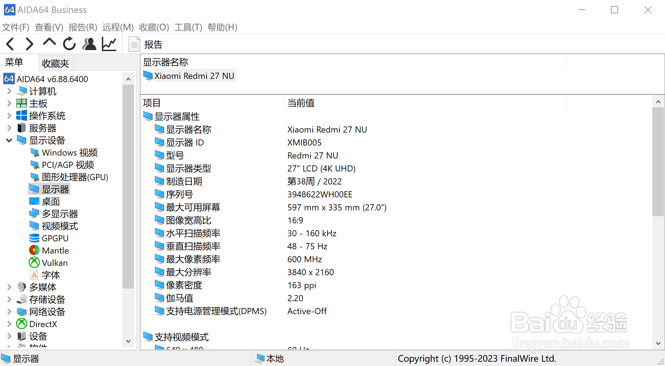Collapse the 显示设备 node chevron
665x366 pixels.
9,140
